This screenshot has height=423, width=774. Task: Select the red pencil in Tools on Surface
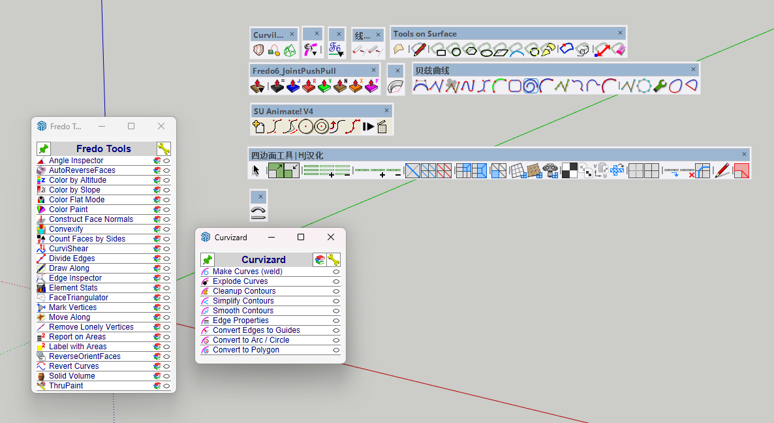(418, 50)
